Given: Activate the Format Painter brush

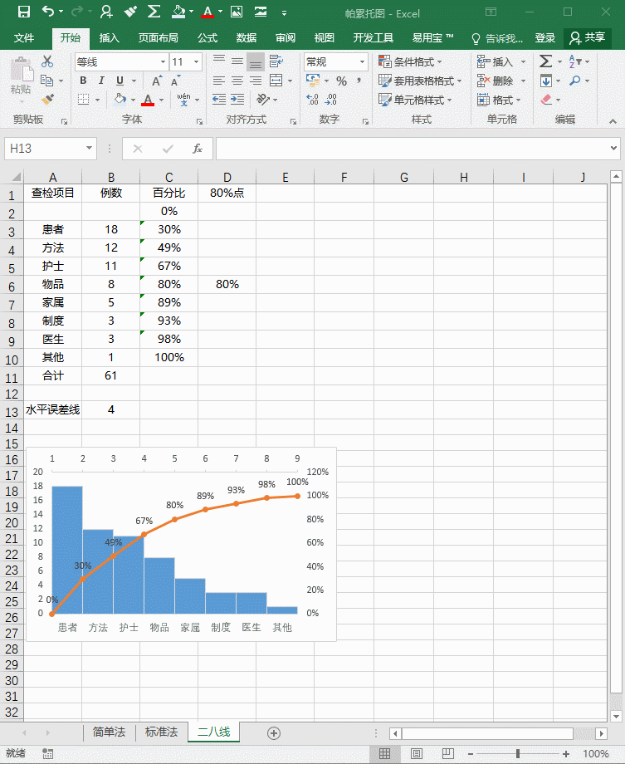Looking at the screenshot, I should pyautogui.click(x=47, y=100).
